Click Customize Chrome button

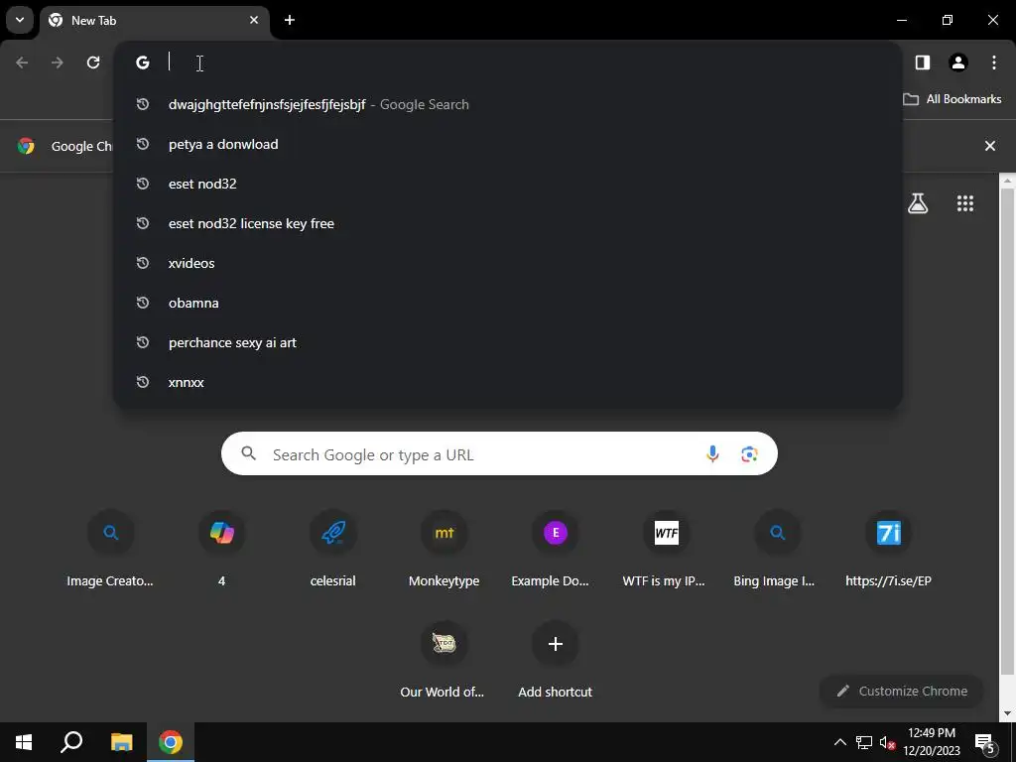tap(901, 692)
